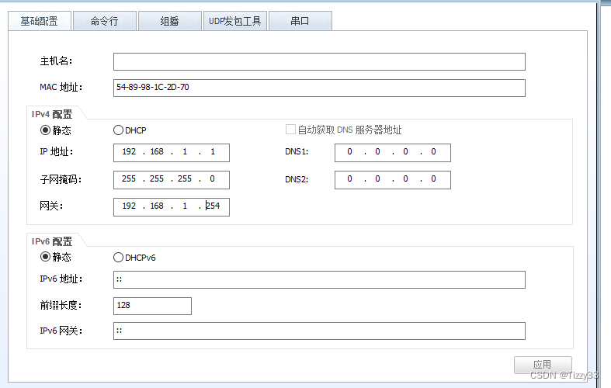Click the 前缀长度 label
The height and width of the screenshot is (388, 611).
click(x=61, y=306)
